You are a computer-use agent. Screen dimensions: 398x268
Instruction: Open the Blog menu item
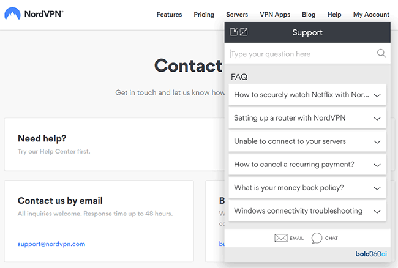309,15
